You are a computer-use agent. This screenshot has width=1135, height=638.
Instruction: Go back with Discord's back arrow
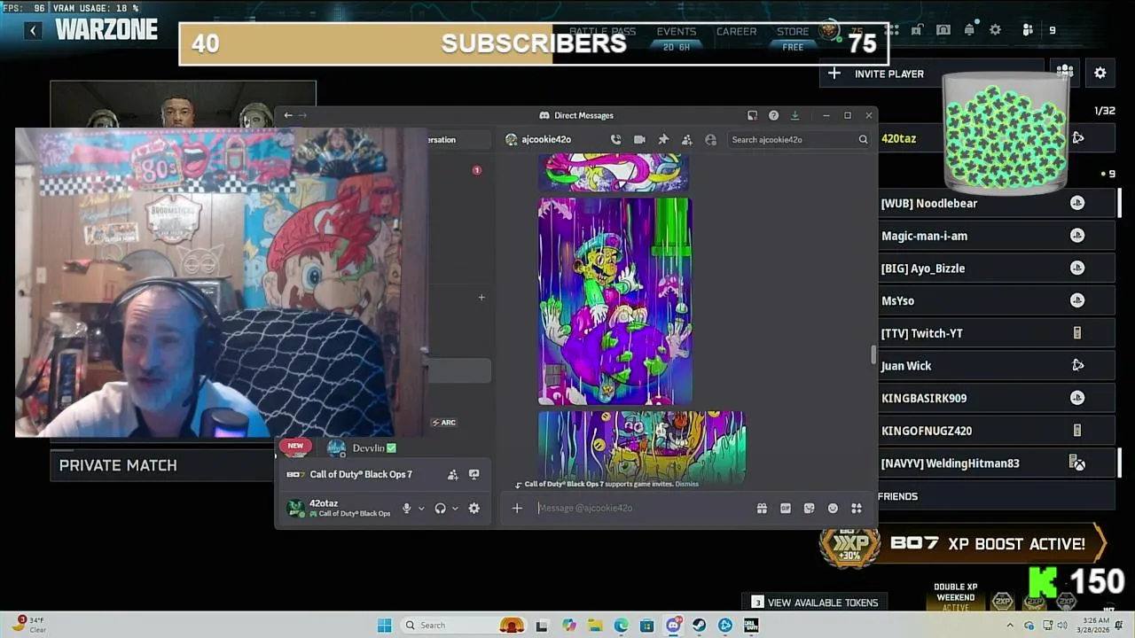tap(287, 115)
